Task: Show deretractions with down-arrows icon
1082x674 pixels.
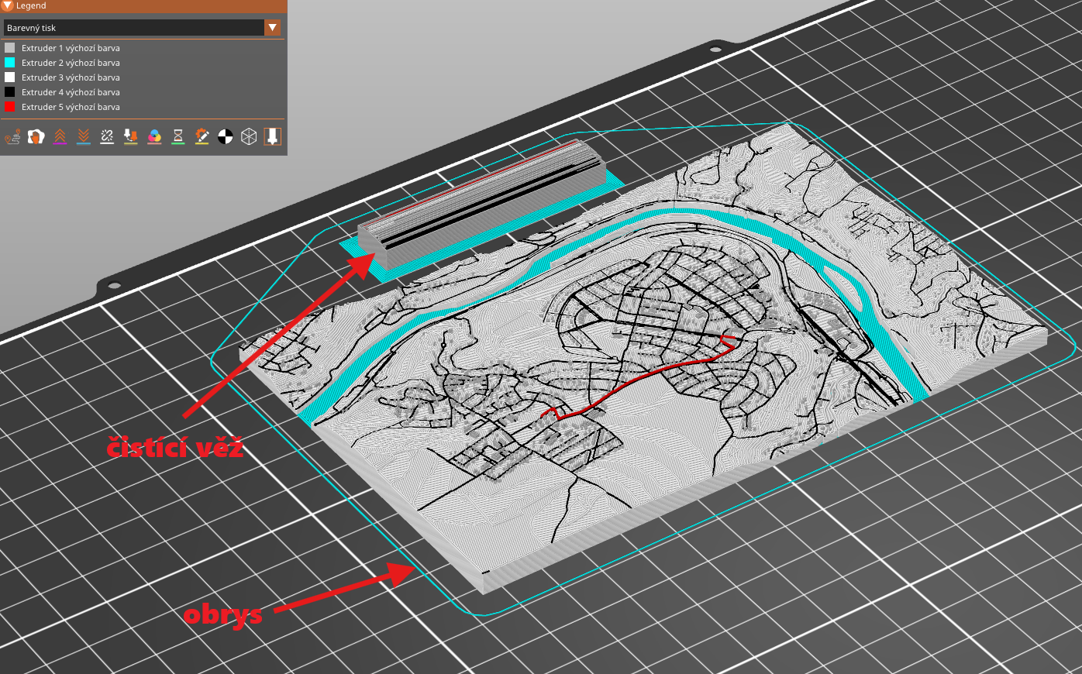Action: click(84, 137)
